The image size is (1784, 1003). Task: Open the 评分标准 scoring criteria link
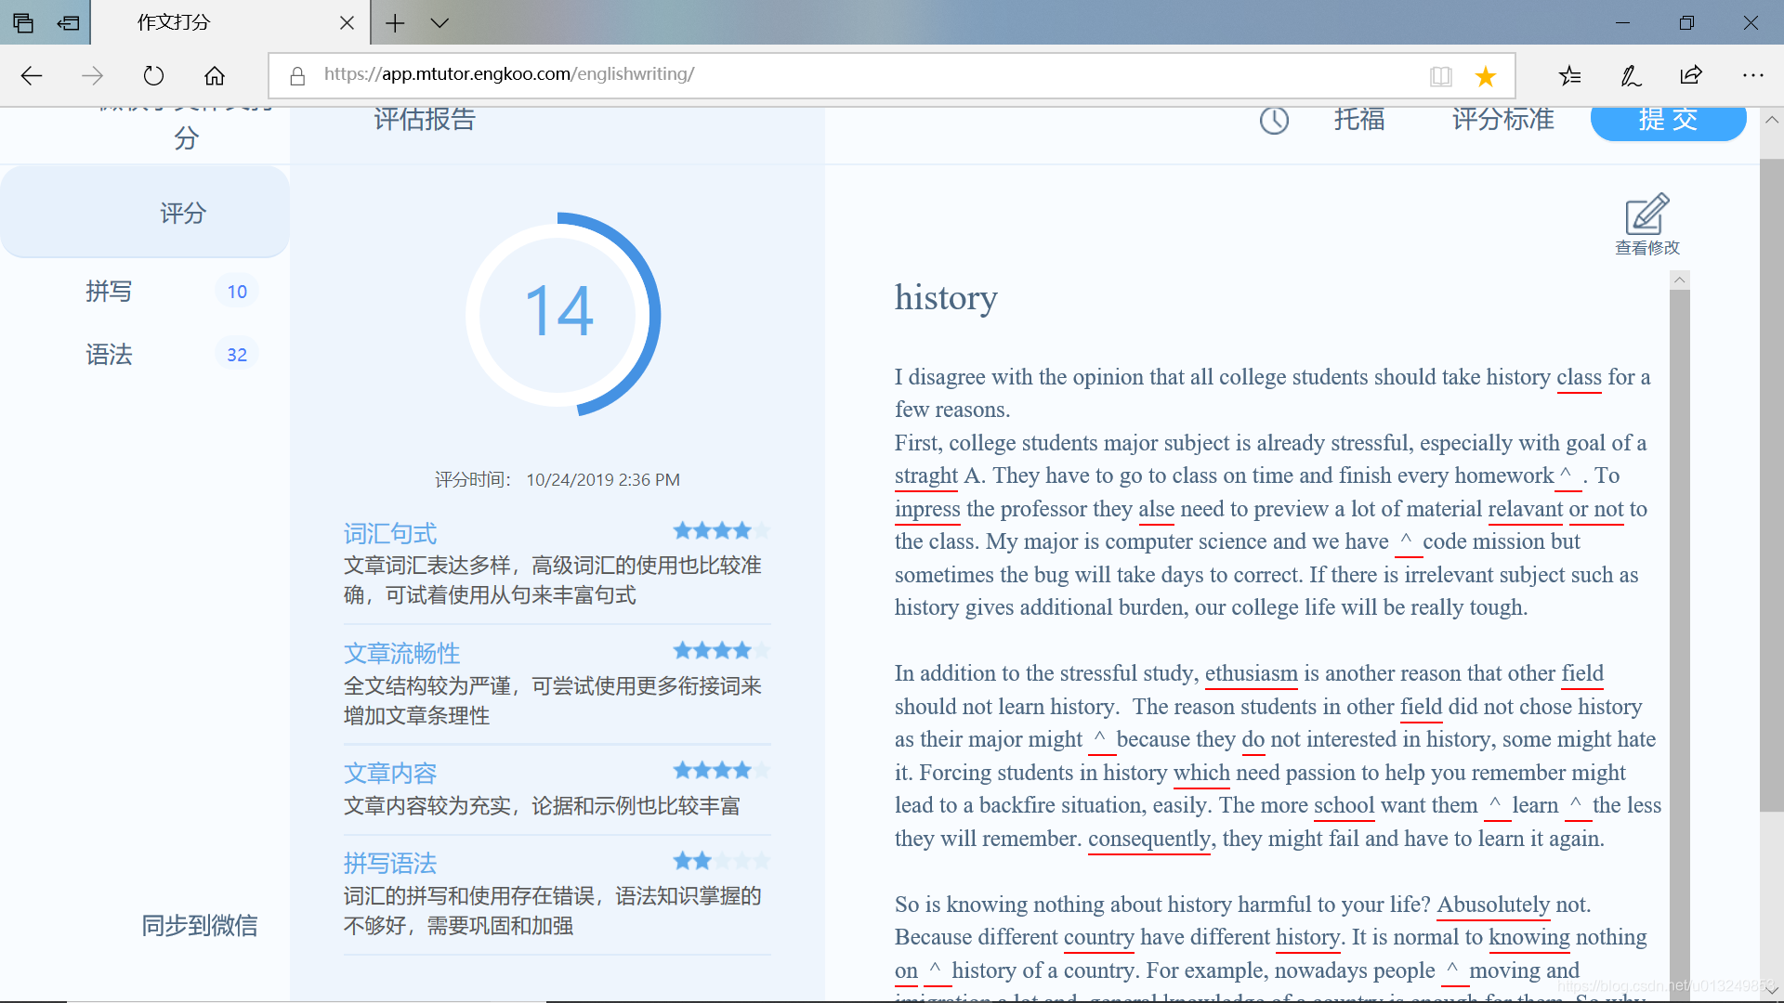[1502, 120]
